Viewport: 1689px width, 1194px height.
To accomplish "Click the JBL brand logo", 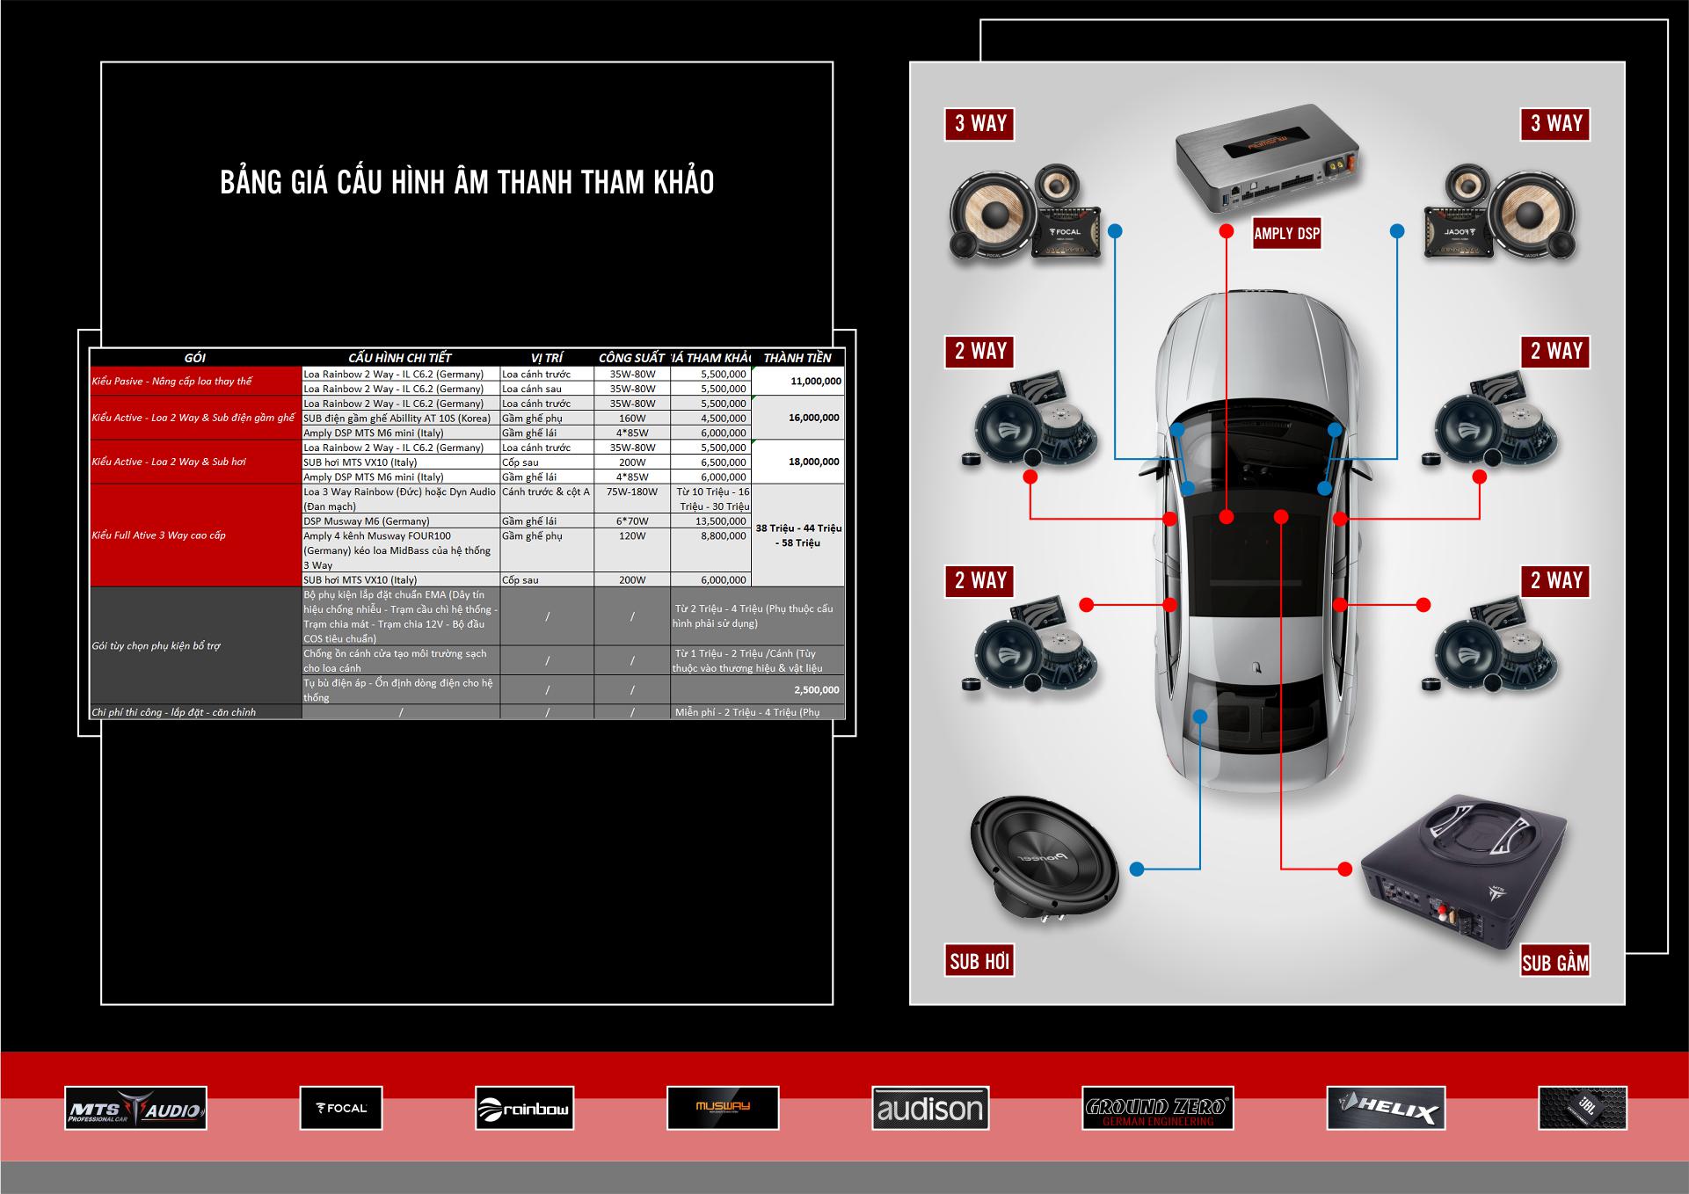I will [1583, 1108].
